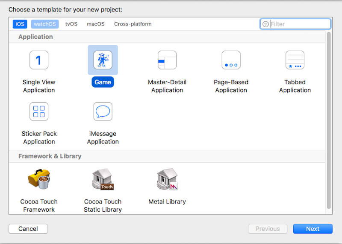Click the 'Cocoa Touch Framework' label
The height and width of the screenshot is (244, 342).
click(39, 206)
